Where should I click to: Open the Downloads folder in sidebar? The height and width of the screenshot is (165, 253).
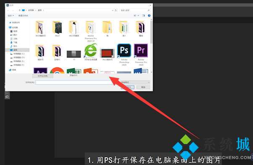pos(14,42)
